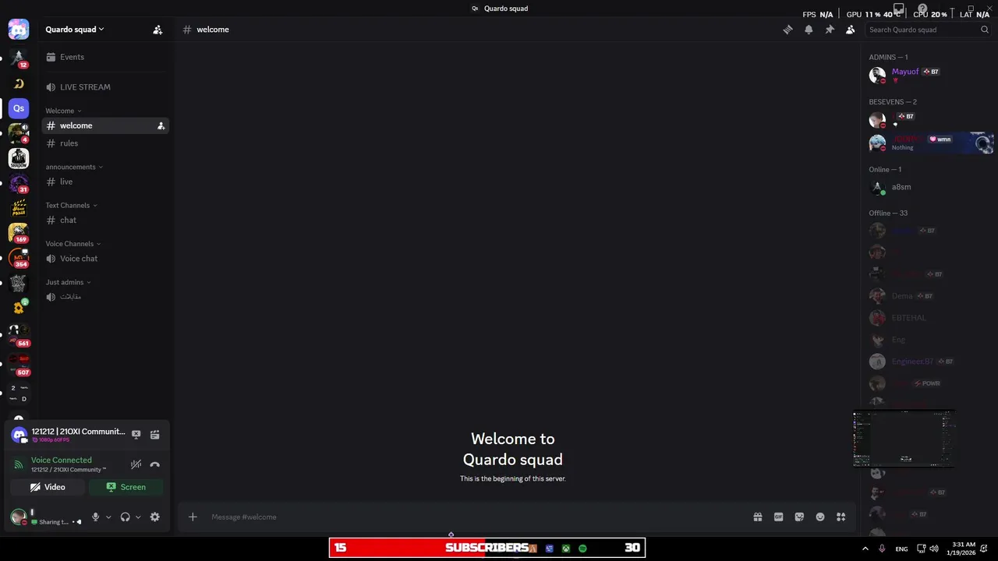Open the stream preview thumbnail

coord(904,439)
